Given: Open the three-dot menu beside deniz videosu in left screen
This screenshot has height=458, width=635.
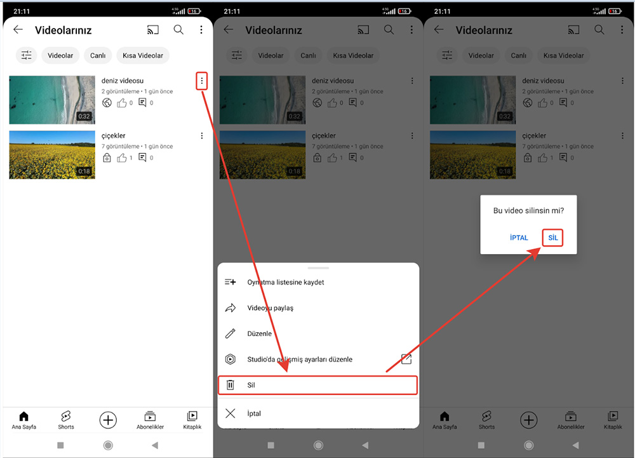Looking at the screenshot, I should click(202, 81).
